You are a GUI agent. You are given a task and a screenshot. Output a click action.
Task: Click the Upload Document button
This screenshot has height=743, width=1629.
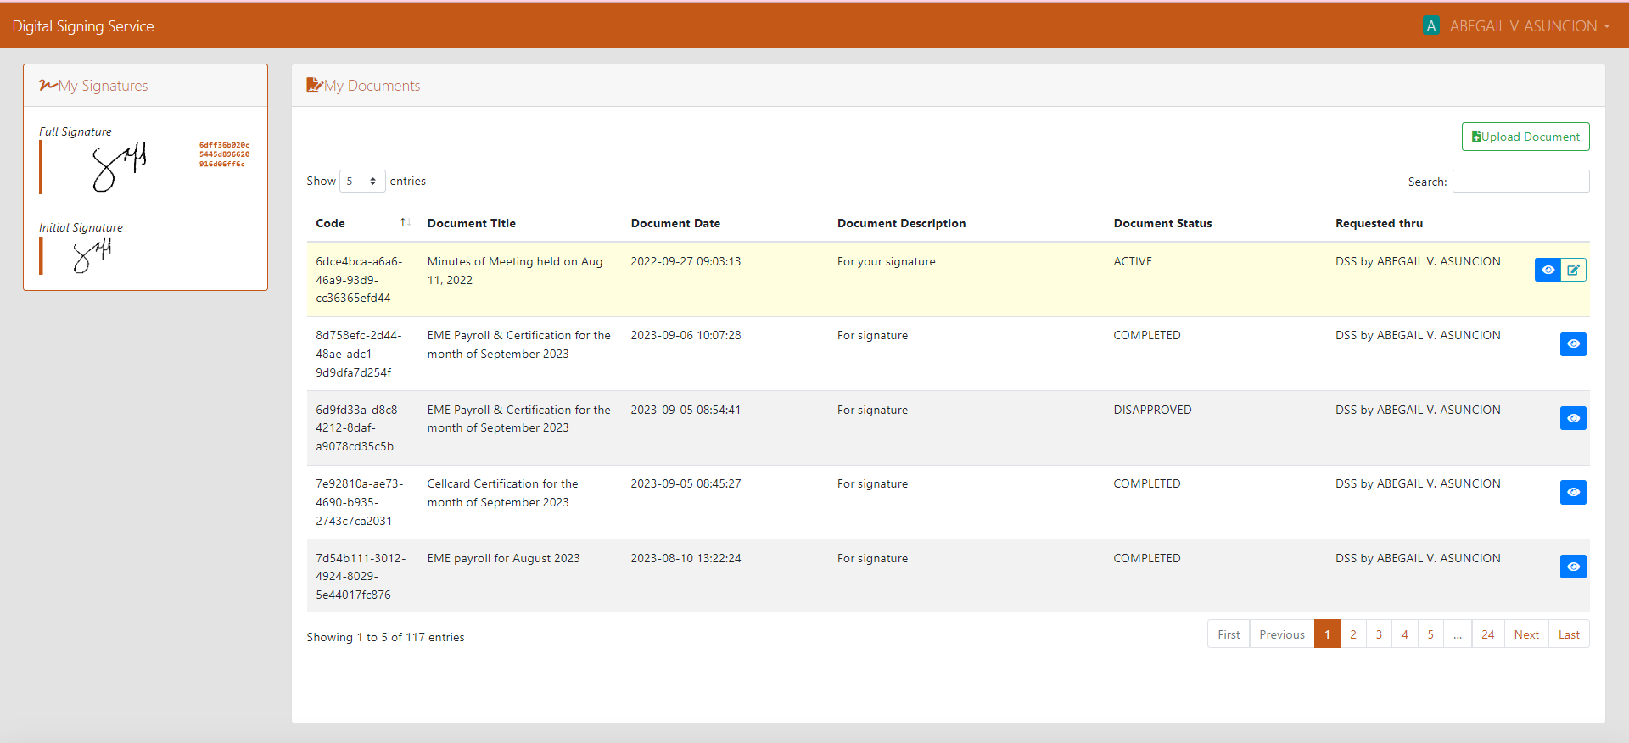(x=1525, y=137)
